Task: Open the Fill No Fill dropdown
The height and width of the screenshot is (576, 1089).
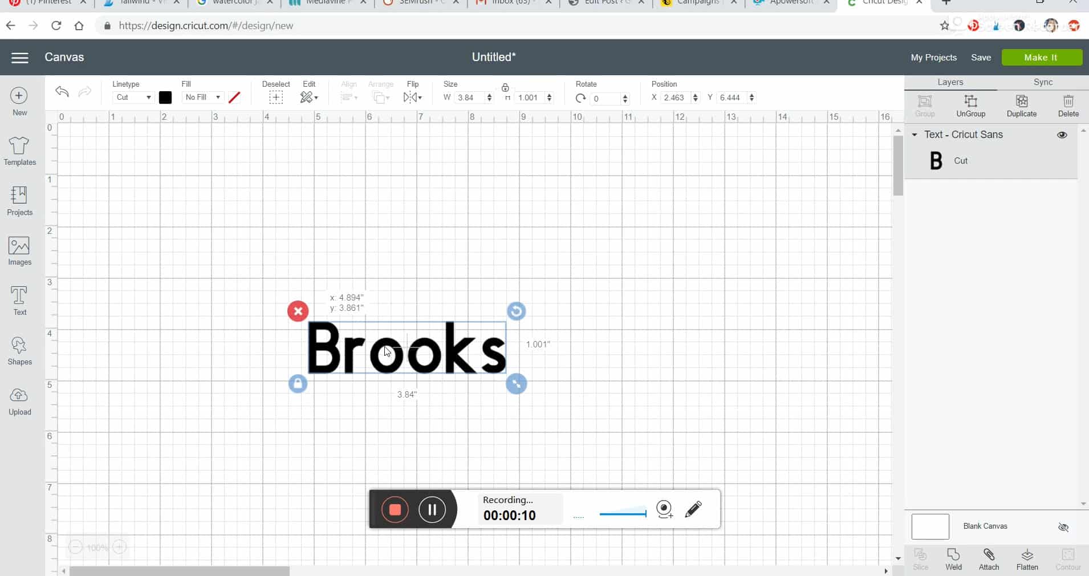Action: [x=202, y=98]
